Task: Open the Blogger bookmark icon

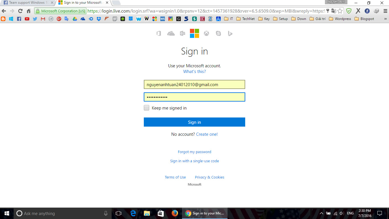Action: point(3,19)
